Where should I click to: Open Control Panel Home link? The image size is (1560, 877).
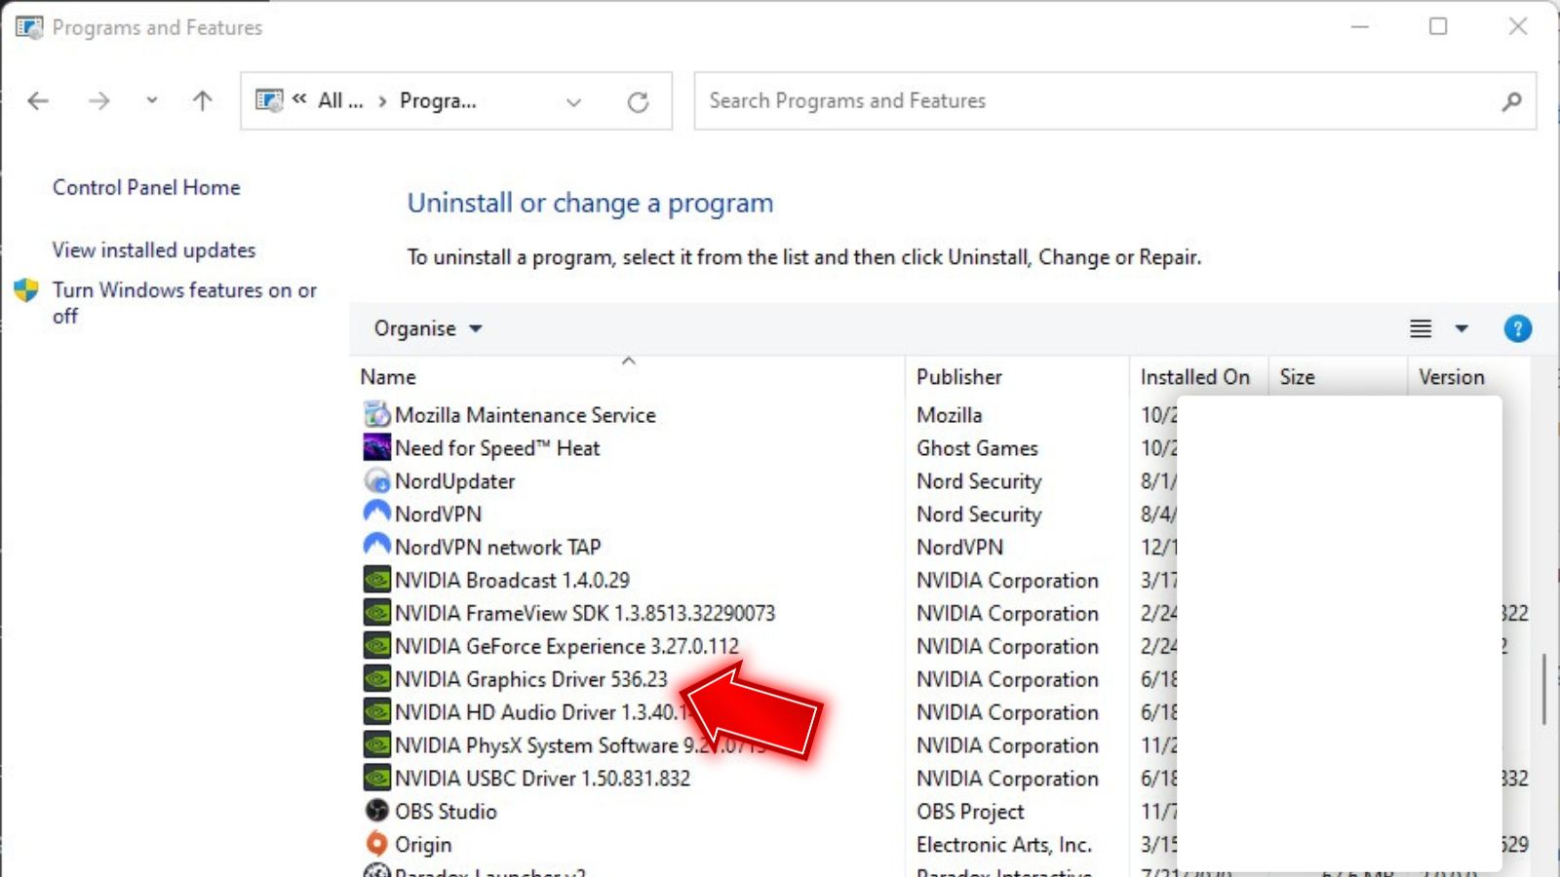click(x=146, y=187)
